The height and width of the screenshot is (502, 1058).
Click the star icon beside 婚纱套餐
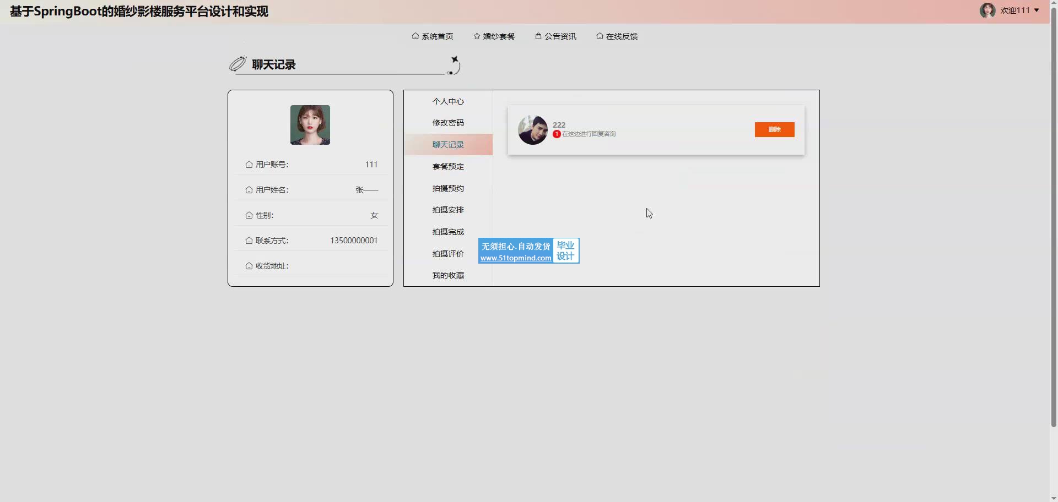pos(477,36)
